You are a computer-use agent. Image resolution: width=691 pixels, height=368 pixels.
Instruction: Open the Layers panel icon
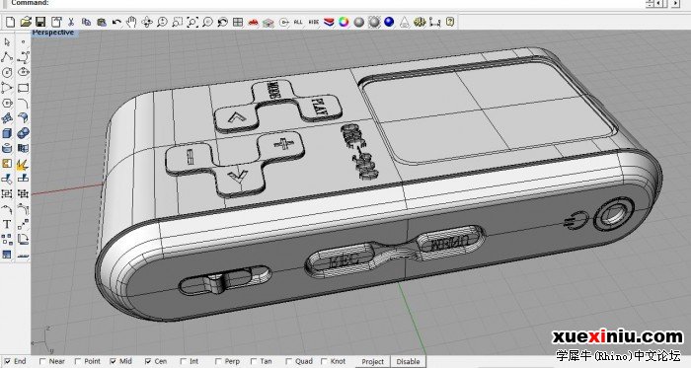point(329,22)
